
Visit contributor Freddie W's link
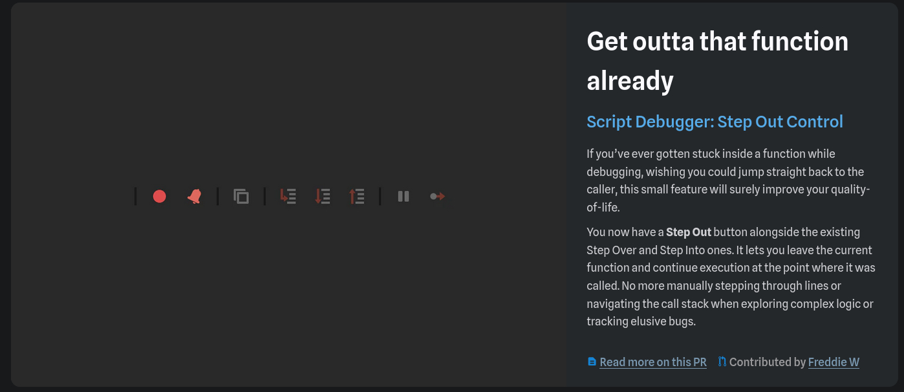[834, 362]
